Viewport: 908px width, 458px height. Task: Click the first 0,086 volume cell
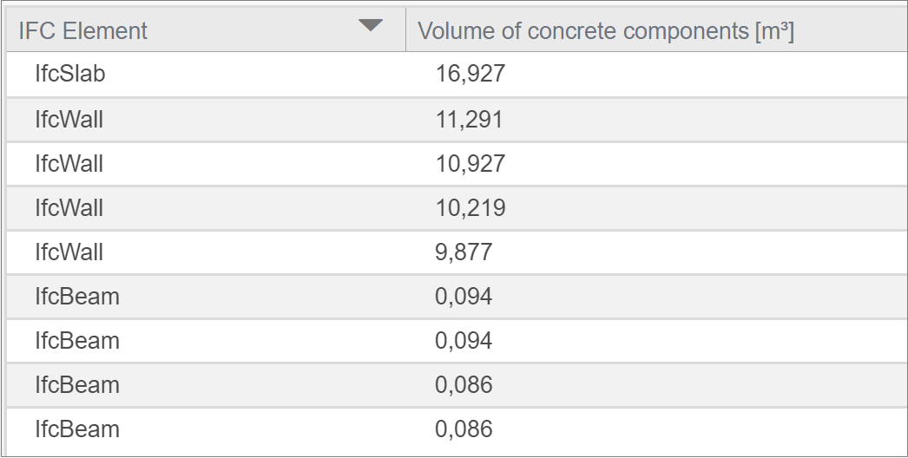464,385
